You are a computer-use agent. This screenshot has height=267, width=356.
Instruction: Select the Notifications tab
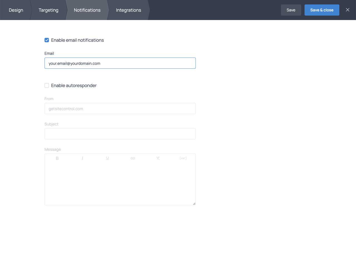pyautogui.click(x=87, y=10)
